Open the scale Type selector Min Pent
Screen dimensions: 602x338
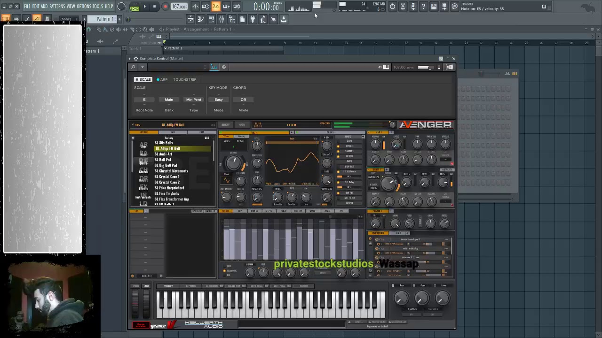click(x=194, y=100)
